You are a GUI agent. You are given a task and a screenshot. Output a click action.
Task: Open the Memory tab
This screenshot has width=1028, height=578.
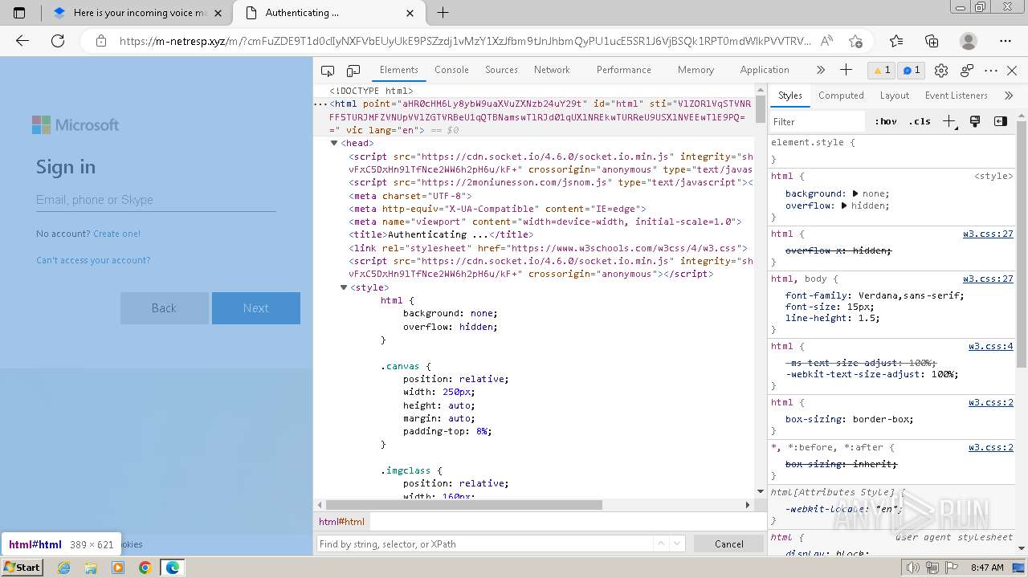[696, 70]
